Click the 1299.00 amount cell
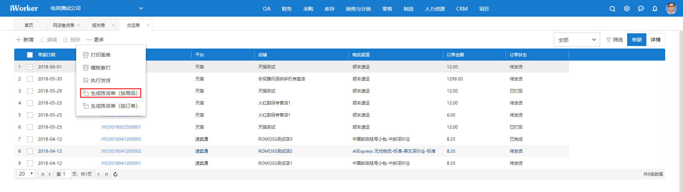The height and width of the screenshot is (192, 683). (x=455, y=79)
